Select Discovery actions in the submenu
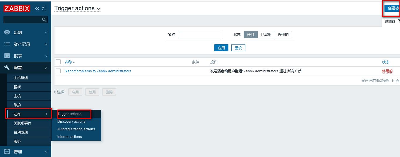The image size is (400, 157). tap(76, 122)
